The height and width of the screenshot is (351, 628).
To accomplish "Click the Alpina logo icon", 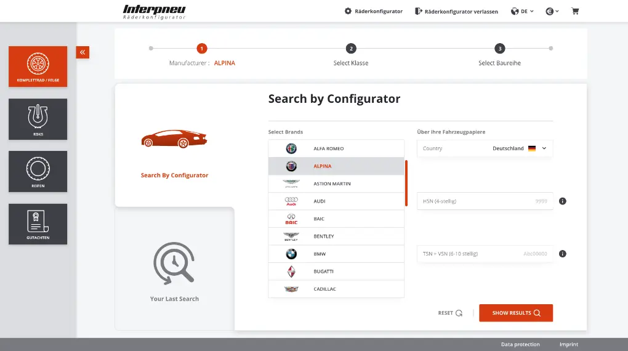I will (291, 166).
